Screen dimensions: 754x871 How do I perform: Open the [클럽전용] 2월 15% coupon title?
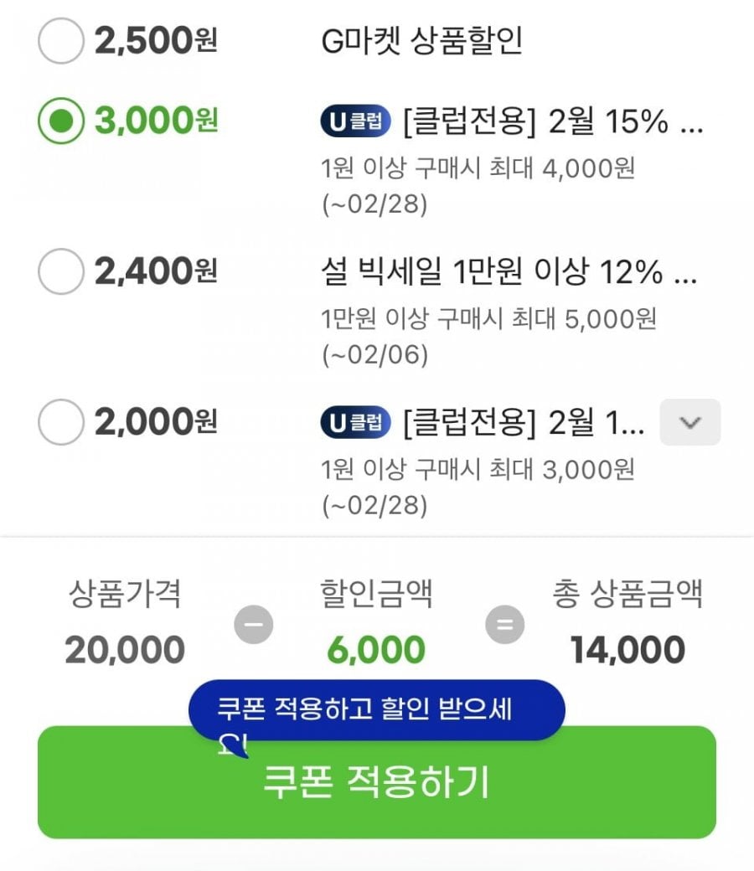pyautogui.click(x=552, y=122)
